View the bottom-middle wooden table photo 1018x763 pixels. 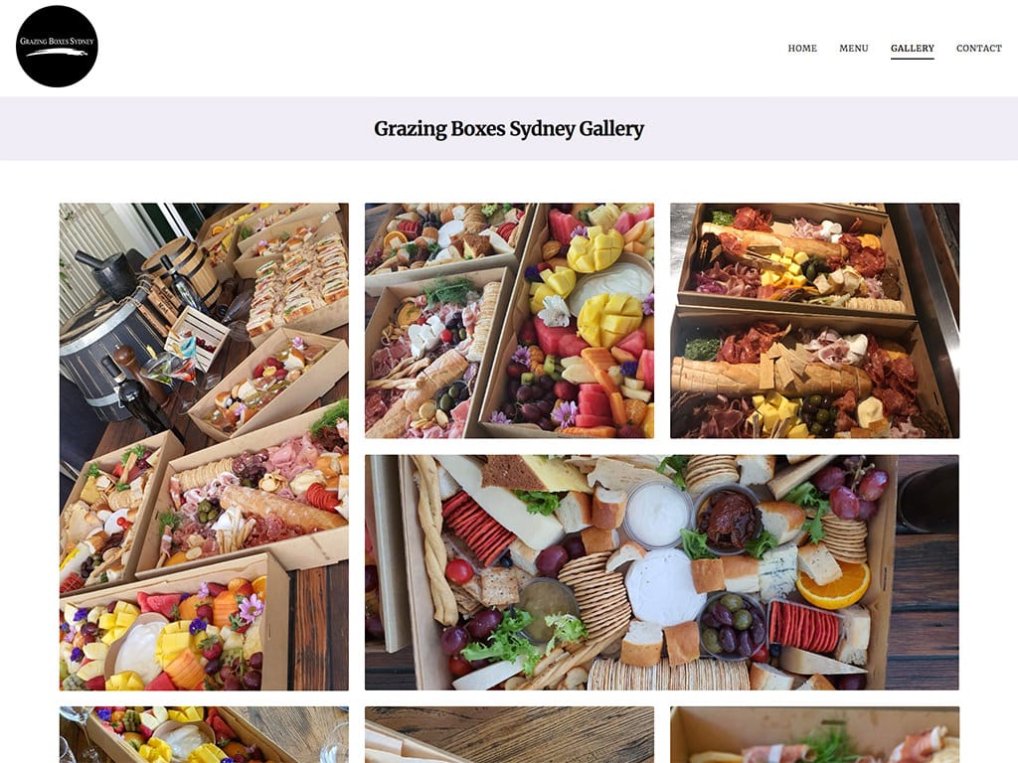click(510, 734)
